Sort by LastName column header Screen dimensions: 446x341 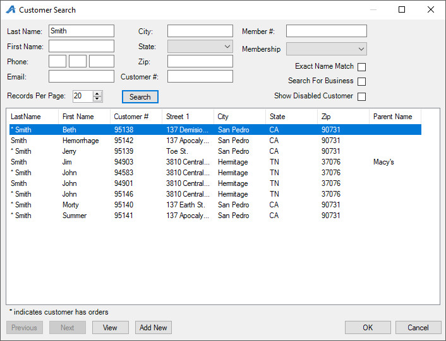pyautogui.click(x=33, y=117)
